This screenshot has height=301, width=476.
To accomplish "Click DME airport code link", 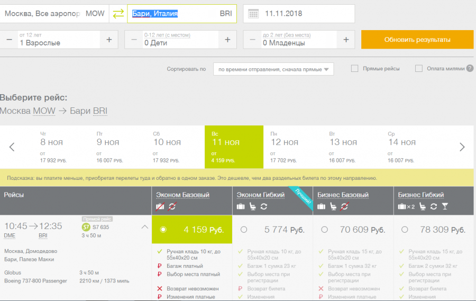I will (x=10, y=236).
